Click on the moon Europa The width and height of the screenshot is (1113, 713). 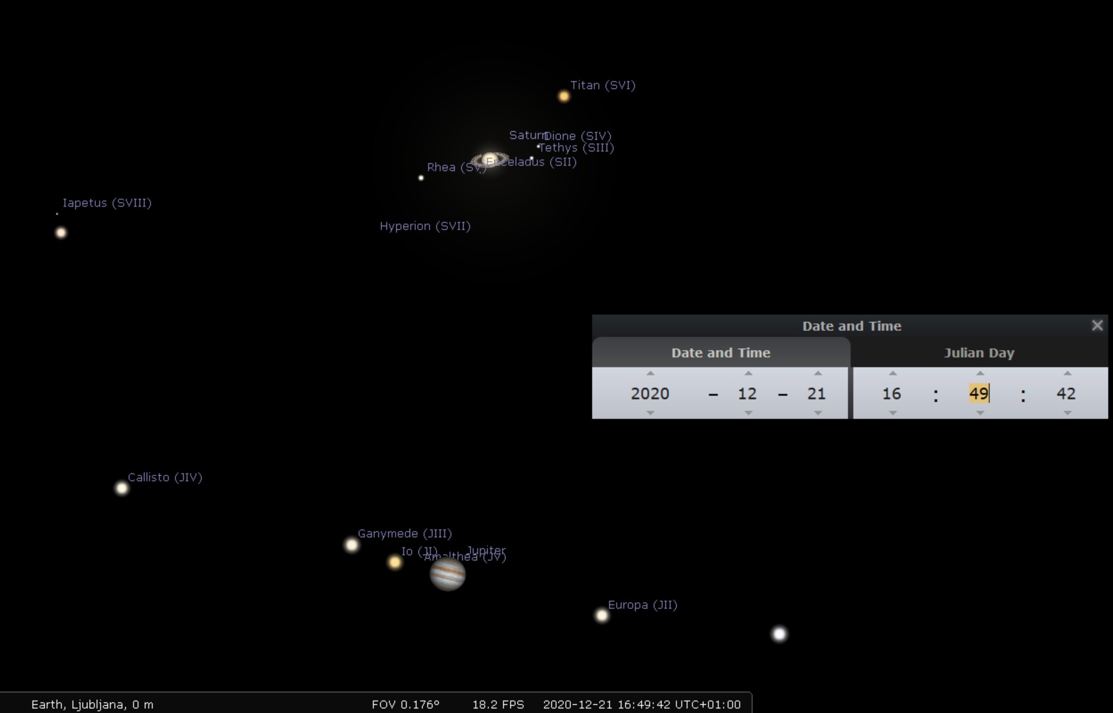click(602, 616)
